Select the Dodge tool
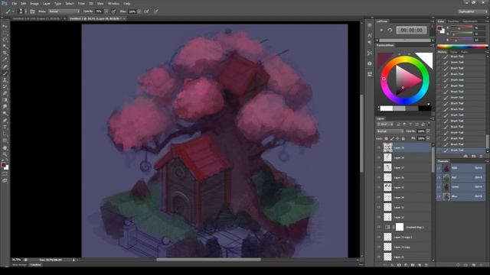Image resolution: width=490 pixels, height=275 pixels. tap(5, 114)
